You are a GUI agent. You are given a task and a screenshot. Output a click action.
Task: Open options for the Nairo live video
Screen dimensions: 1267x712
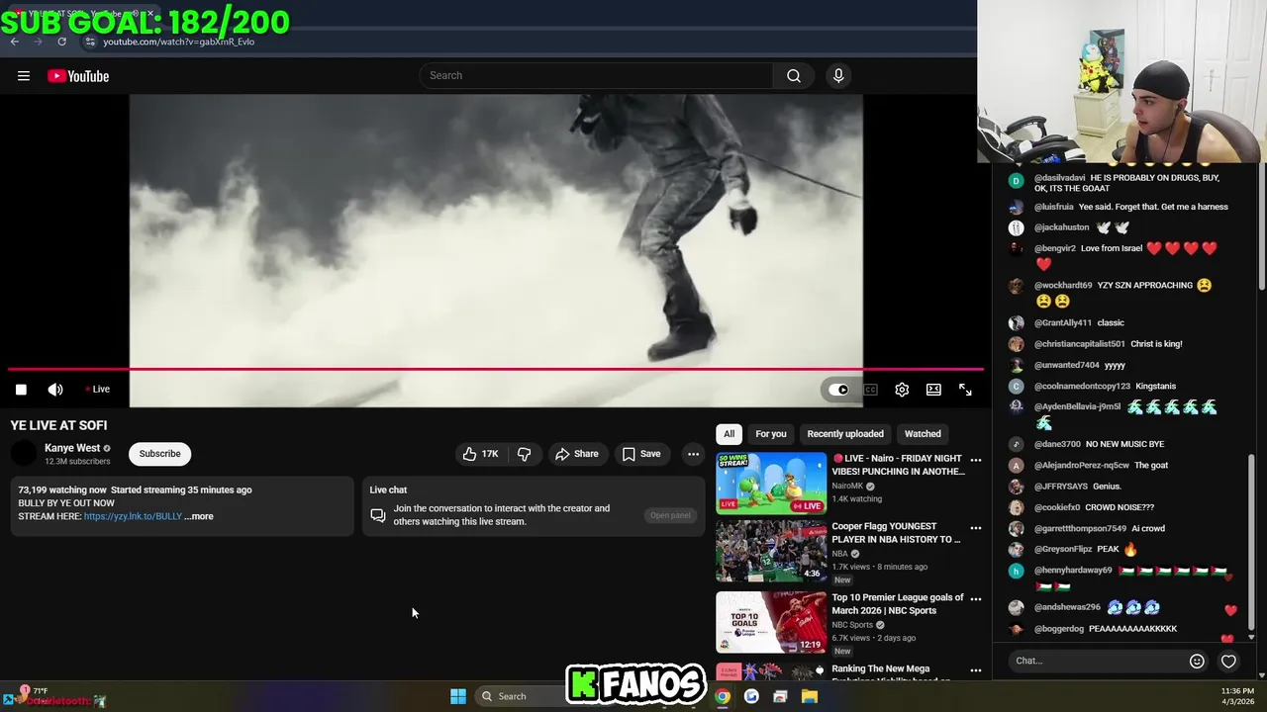(x=975, y=460)
